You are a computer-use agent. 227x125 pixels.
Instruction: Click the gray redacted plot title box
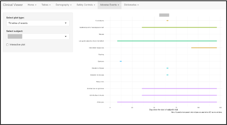tap(164, 15)
